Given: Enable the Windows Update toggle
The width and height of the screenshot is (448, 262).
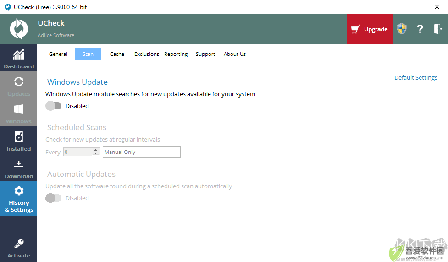Looking at the screenshot, I should coord(54,106).
